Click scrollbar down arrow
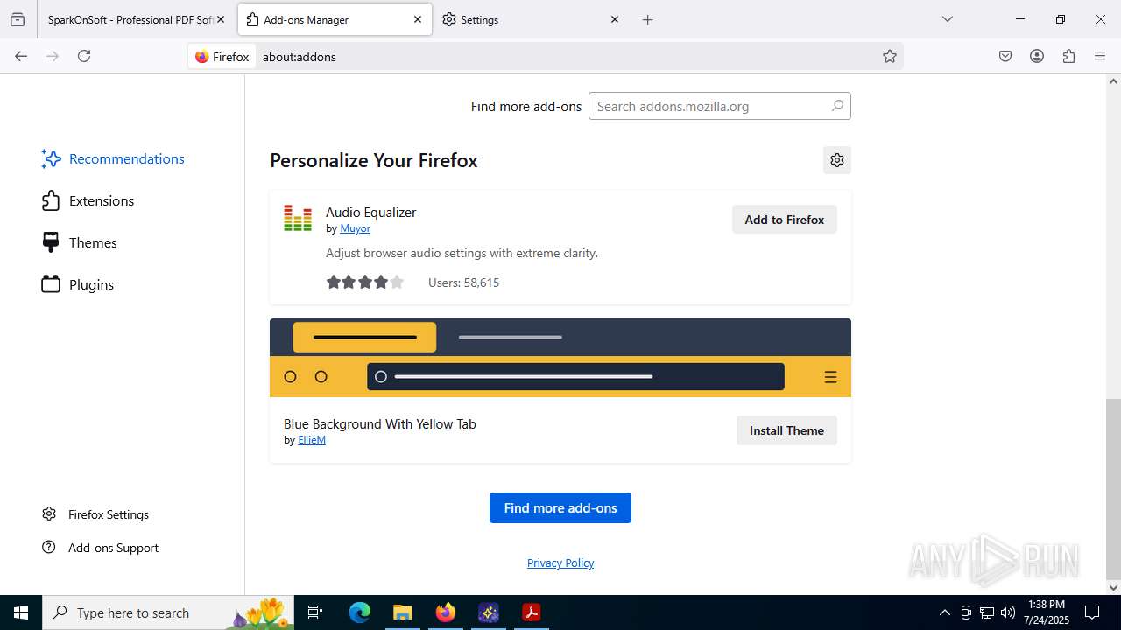Screen dimensions: 1121x630 pos(1113,587)
